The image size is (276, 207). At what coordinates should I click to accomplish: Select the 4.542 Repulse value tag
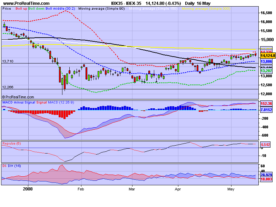pyautogui.click(x=265, y=145)
